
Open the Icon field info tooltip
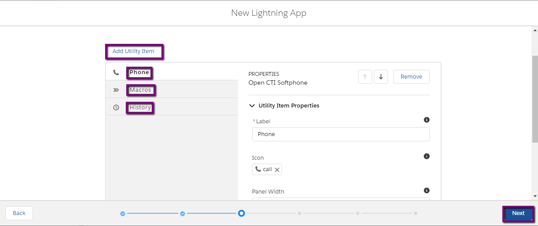tap(426, 156)
